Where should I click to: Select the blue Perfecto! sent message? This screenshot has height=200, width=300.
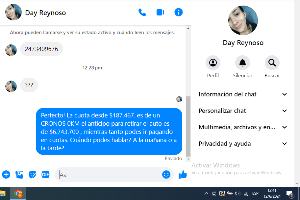point(109,132)
